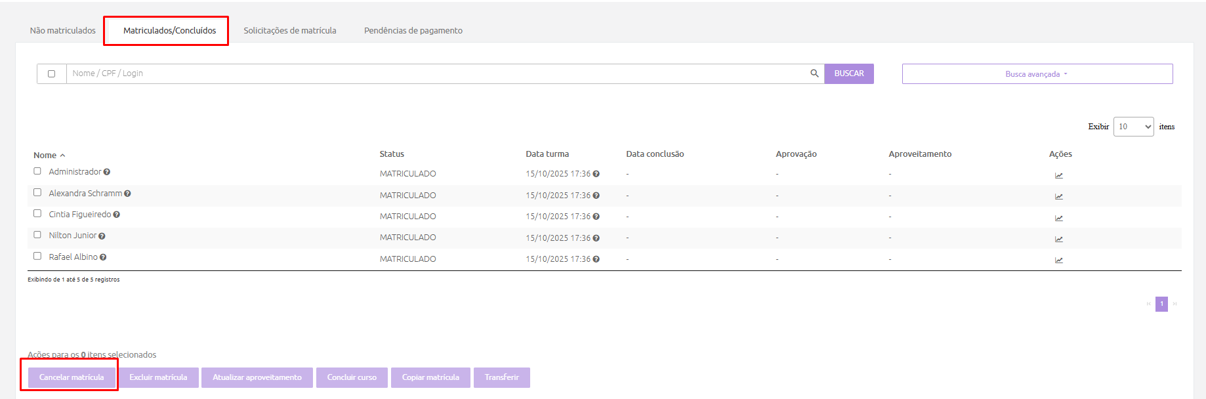Click the Cancelar matrícula button
The width and height of the screenshot is (1206, 399).
click(x=72, y=377)
